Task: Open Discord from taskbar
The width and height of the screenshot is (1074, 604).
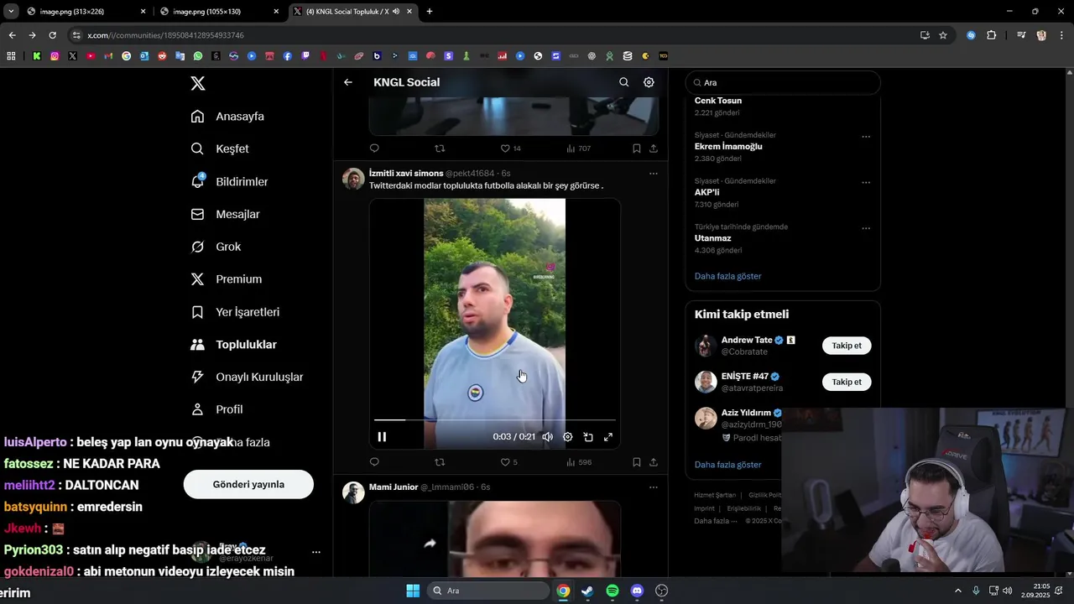Action: tap(637, 591)
